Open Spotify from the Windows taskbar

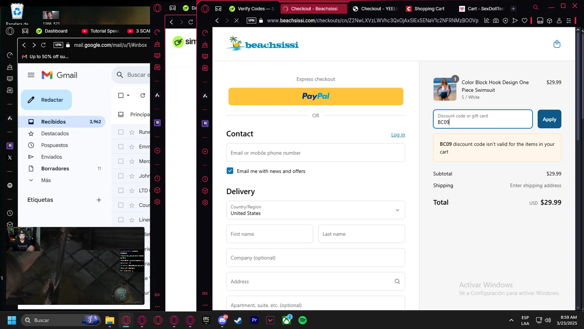303,320
